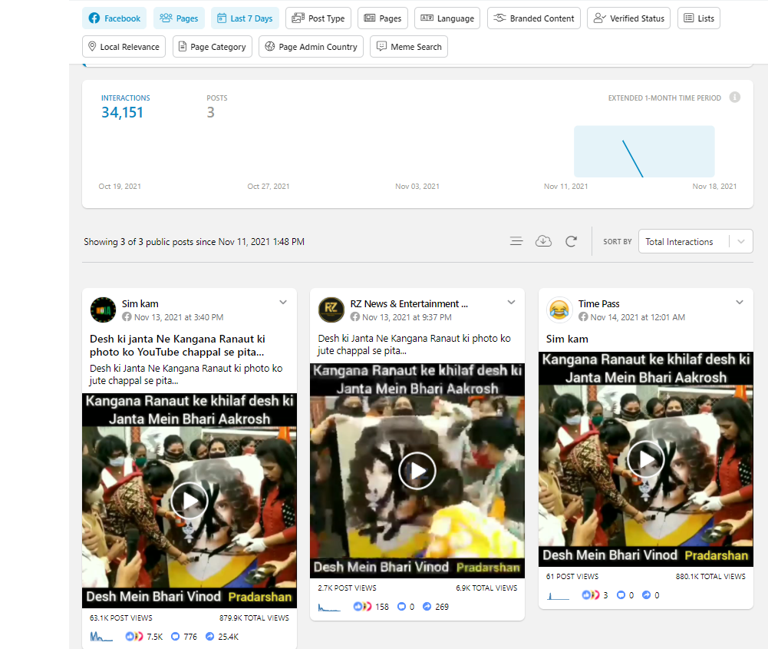768x649 pixels.
Task: Click the highlighted range on the timeline chart
Action: point(644,151)
